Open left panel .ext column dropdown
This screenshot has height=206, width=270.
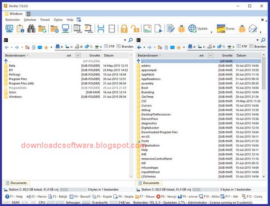pos(78,56)
